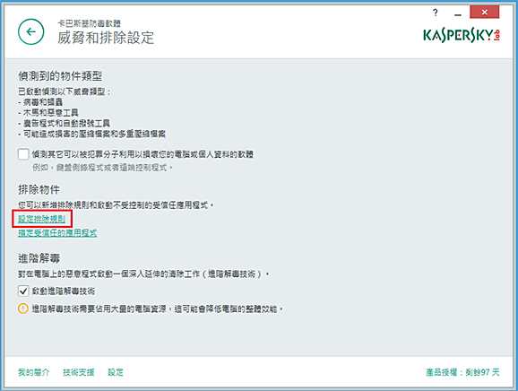Screen dimensions: 518x391
Task: Click the orange exclamation warning icon
Action: (22, 308)
